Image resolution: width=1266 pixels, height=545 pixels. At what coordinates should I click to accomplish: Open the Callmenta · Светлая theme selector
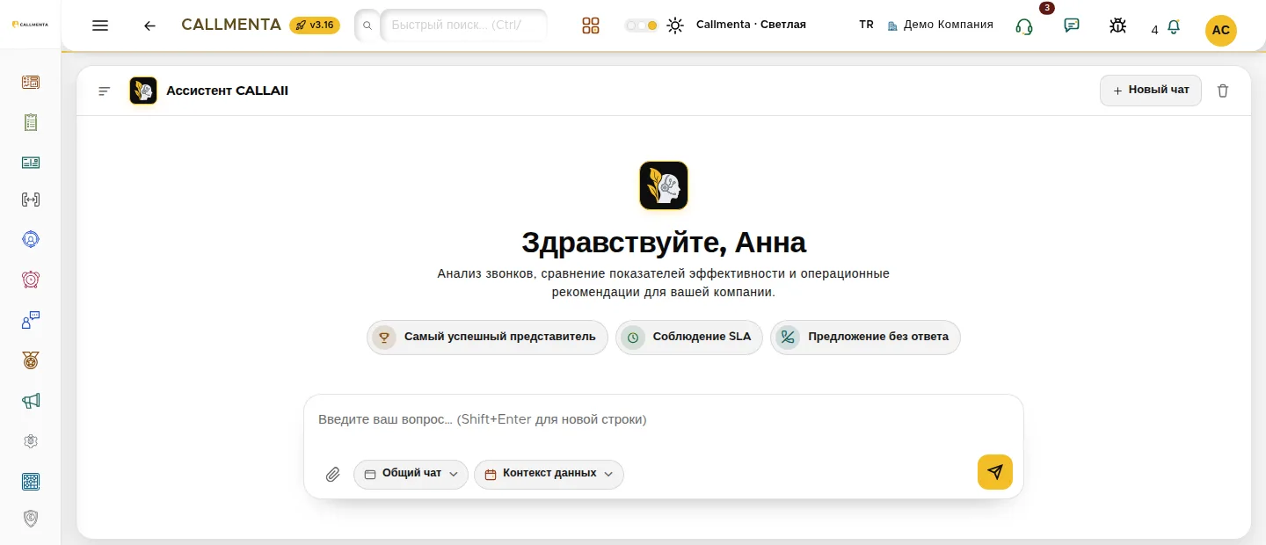coord(751,25)
